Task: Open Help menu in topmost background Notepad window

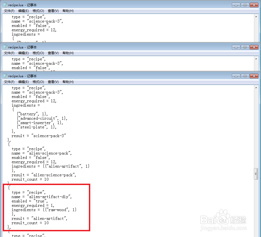Action: [x=68, y=11]
